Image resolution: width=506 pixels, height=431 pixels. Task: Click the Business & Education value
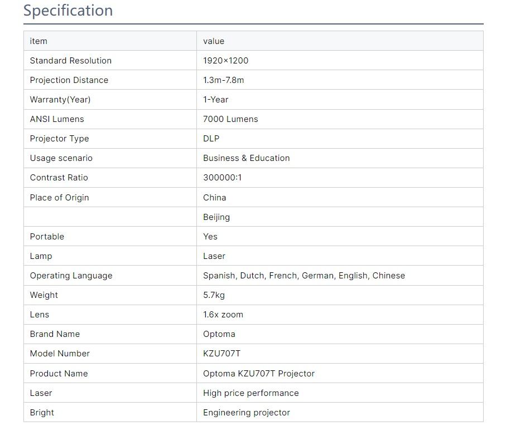(246, 158)
